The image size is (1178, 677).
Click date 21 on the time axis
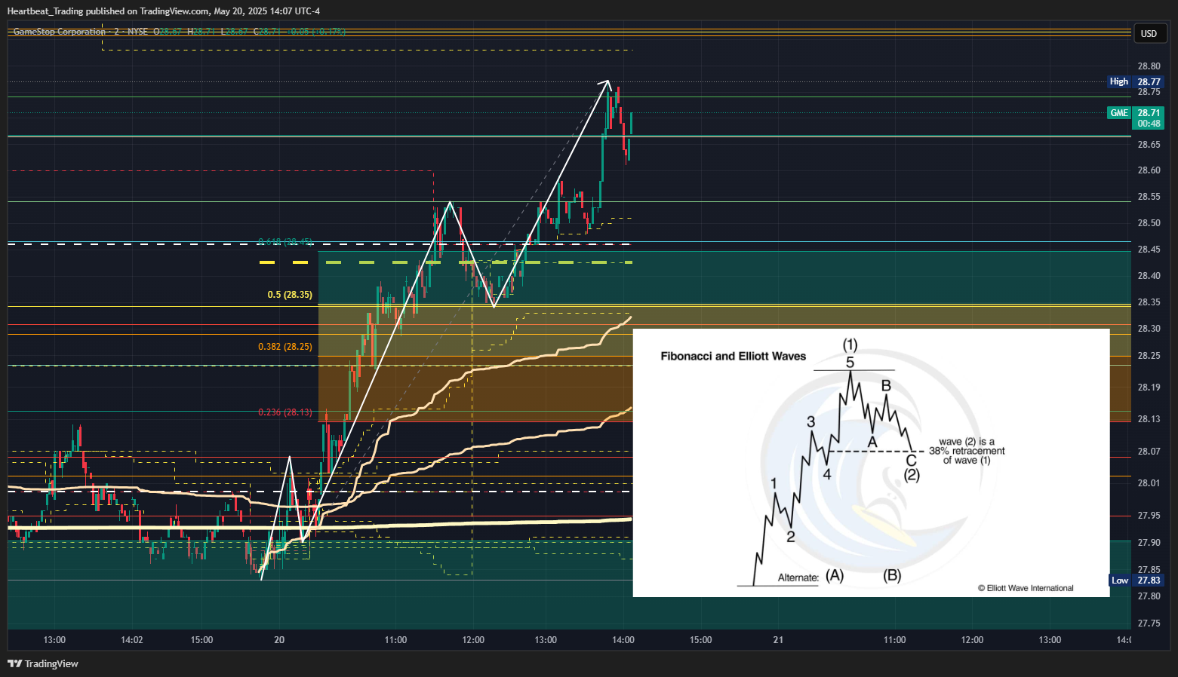(x=778, y=640)
